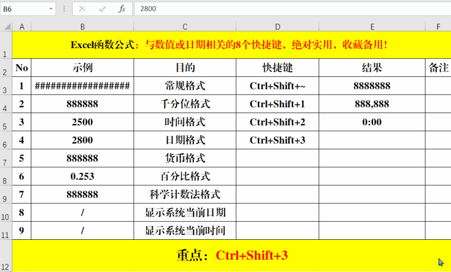451x272 pixels.
Task: Click the header cell 备注
Action: pyautogui.click(x=438, y=67)
